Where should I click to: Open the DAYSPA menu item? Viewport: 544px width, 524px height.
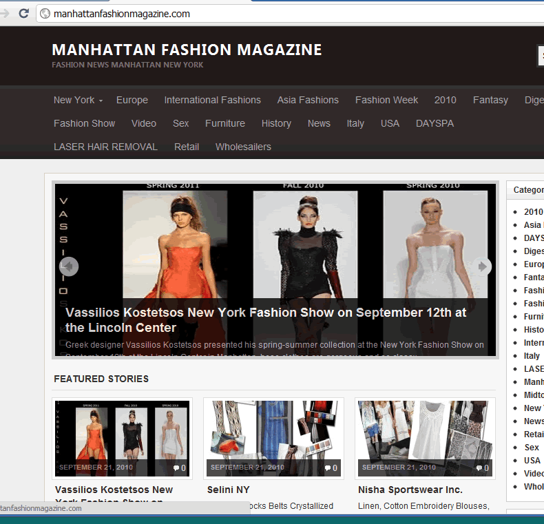pos(435,123)
